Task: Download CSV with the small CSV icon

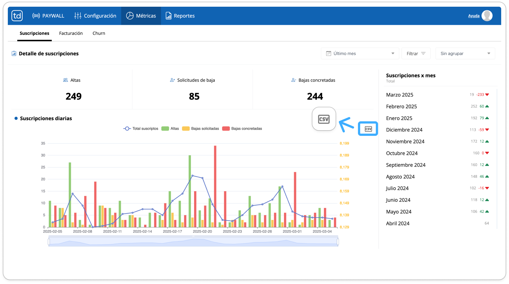Action: (368, 129)
